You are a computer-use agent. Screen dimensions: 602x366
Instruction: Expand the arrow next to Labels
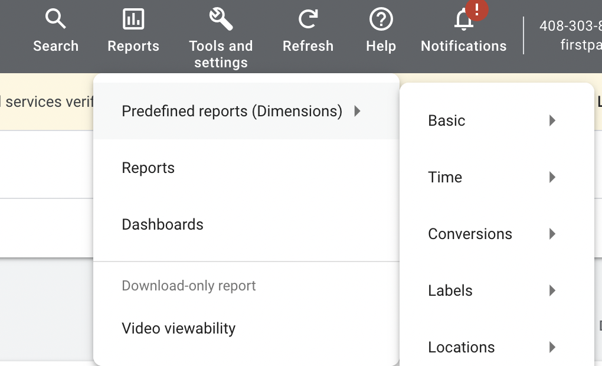tap(552, 290)
